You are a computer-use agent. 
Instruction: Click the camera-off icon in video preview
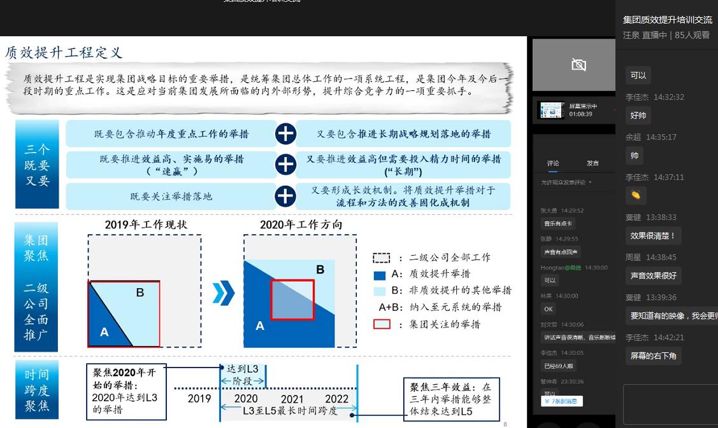[578, 64]
